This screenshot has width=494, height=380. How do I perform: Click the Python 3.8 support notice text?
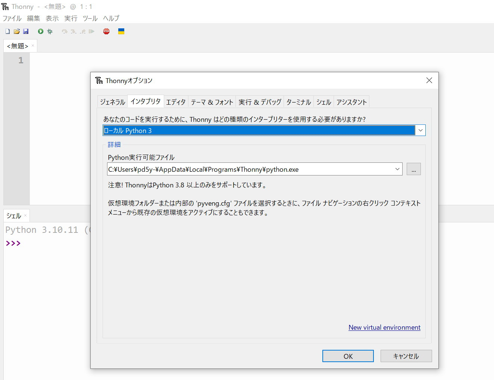point(188,185)
